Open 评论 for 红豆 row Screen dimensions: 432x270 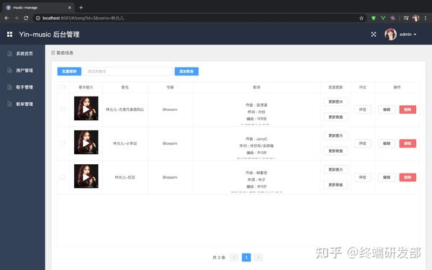point(363,177)
